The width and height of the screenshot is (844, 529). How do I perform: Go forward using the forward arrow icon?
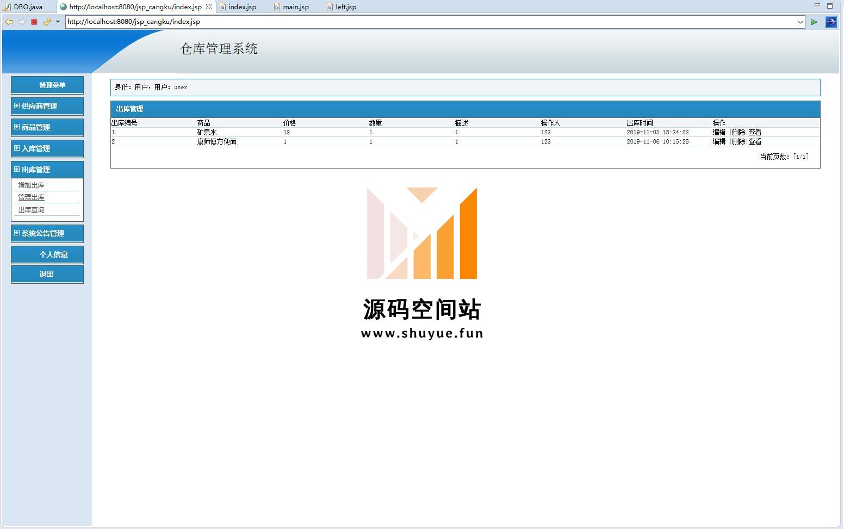22,22
